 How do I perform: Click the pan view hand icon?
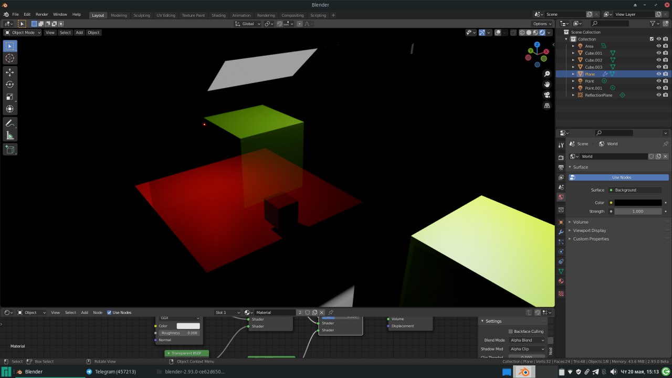click(547, 85)
